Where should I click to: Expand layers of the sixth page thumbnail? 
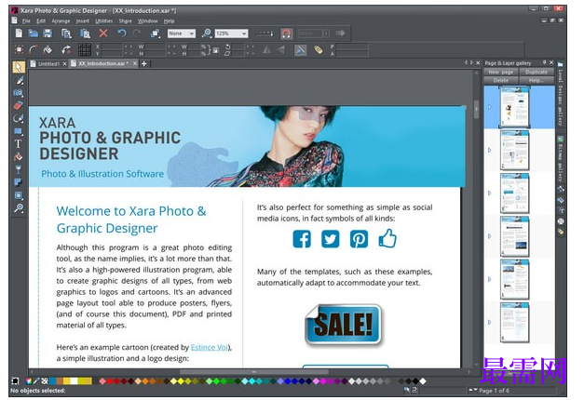(489, 322)
